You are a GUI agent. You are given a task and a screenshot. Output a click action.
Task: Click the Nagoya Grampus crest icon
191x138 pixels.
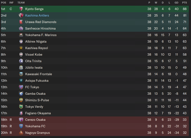(x=21, y=133)
